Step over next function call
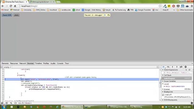The width and height of the screenshot is (194, 109). [168, 67]
